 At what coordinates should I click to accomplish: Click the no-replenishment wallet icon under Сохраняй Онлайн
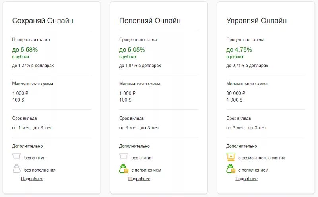coord(17,169)
